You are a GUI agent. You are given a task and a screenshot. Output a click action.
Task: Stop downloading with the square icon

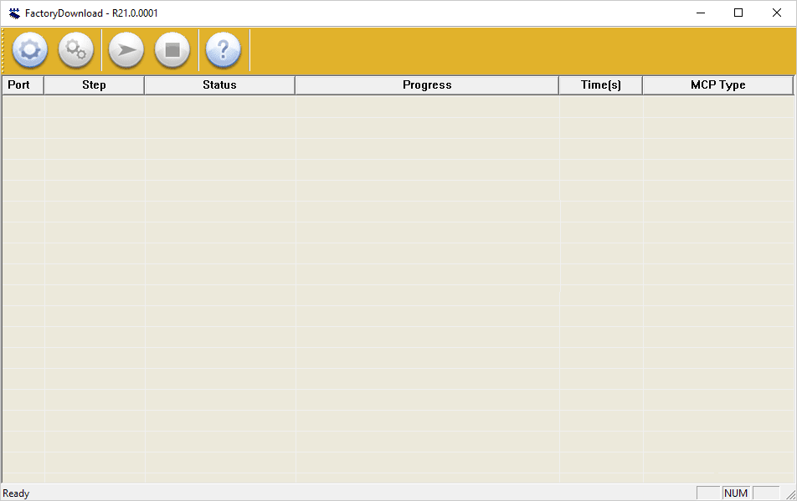[x=172, y=49]
